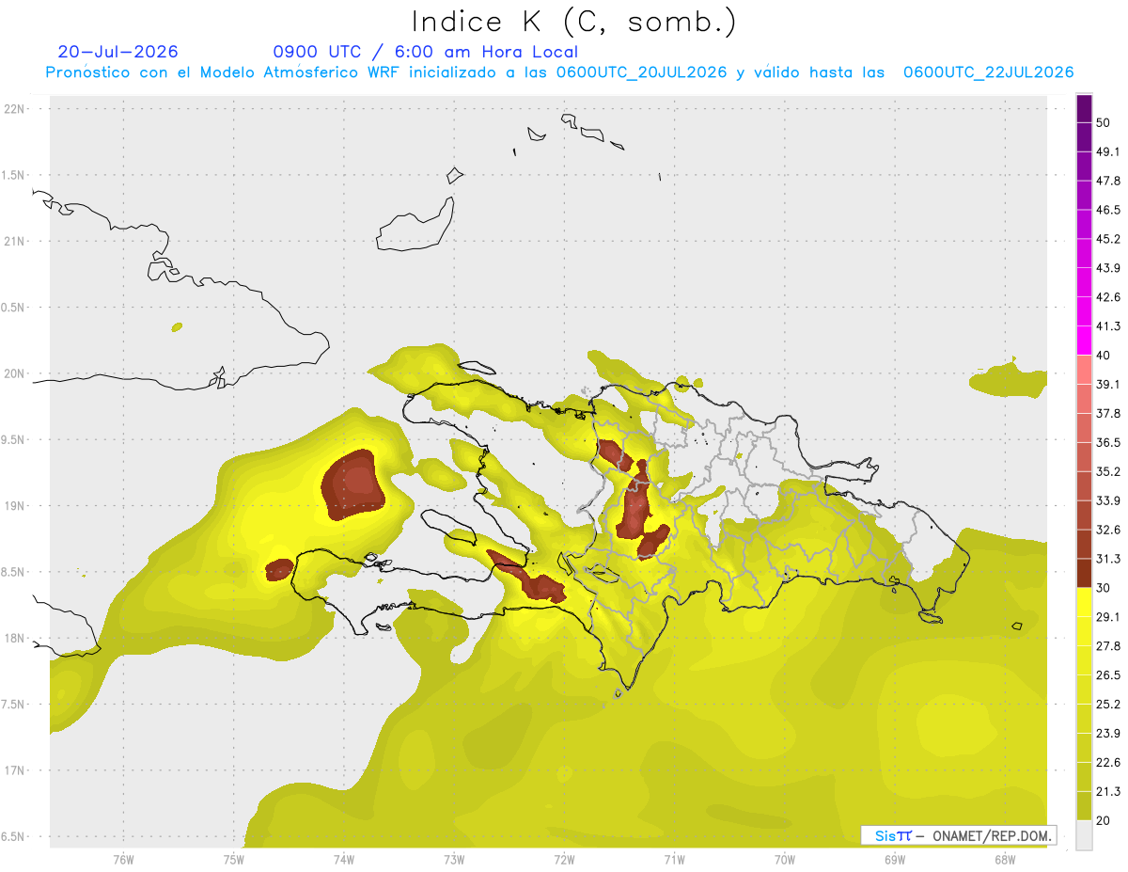Click the colorbar label "32.6"
The width and height of the screenshot is (1128, 872).
[x=1108, y=530]
